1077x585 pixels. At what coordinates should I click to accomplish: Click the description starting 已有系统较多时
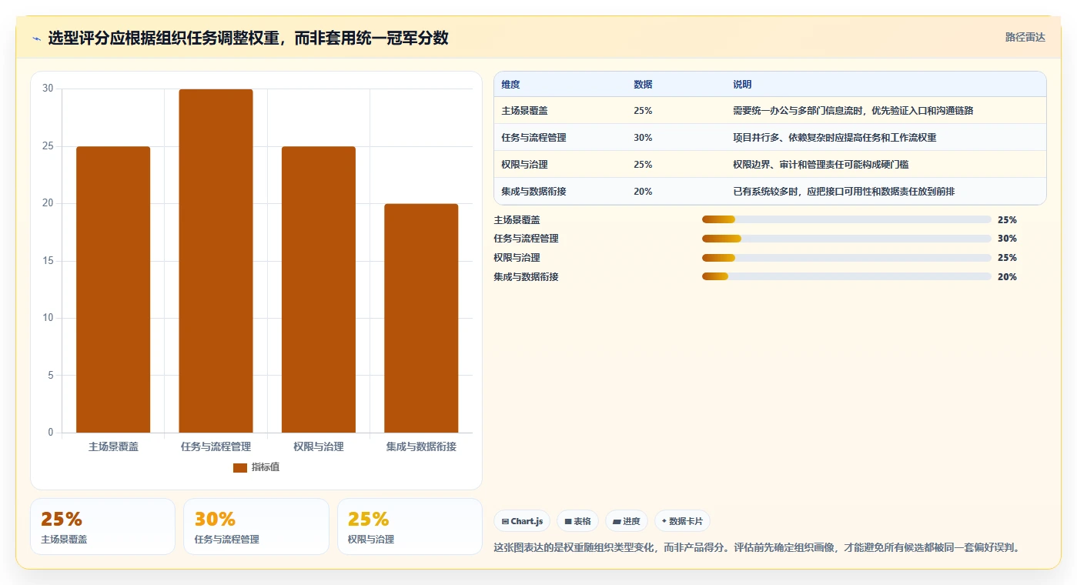point(844,192)
